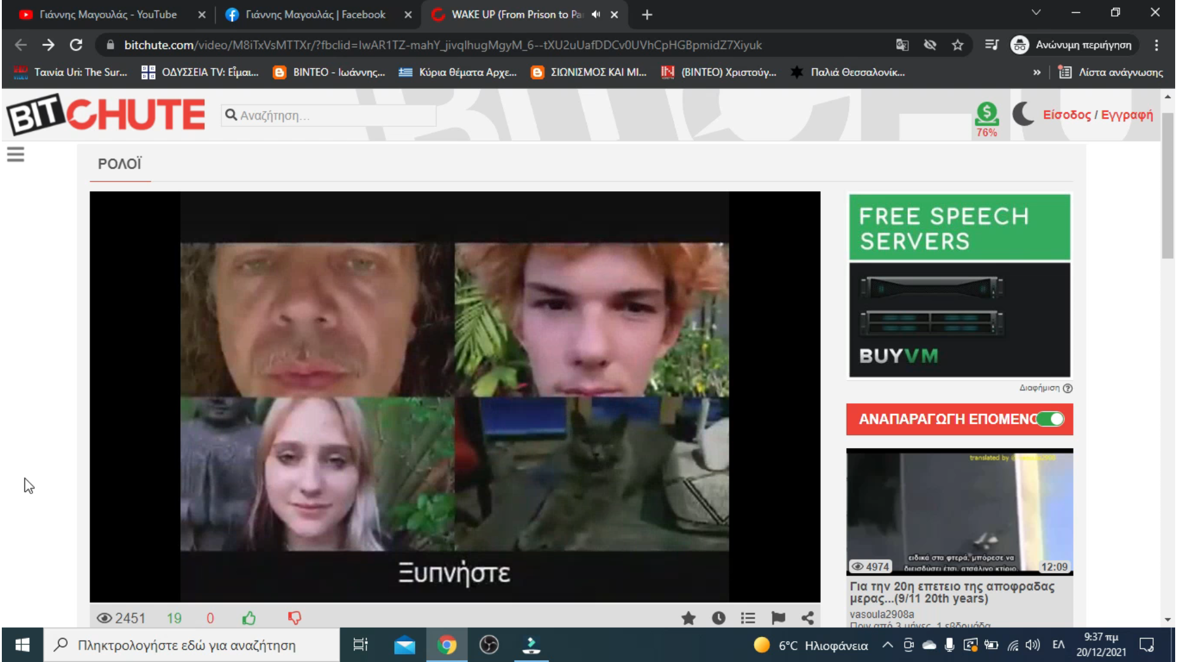Click the BitChute logo
This screenshot has height=662, width=1177.
coord(106,115)
